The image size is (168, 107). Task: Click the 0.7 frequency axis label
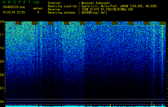coord(2,88)
